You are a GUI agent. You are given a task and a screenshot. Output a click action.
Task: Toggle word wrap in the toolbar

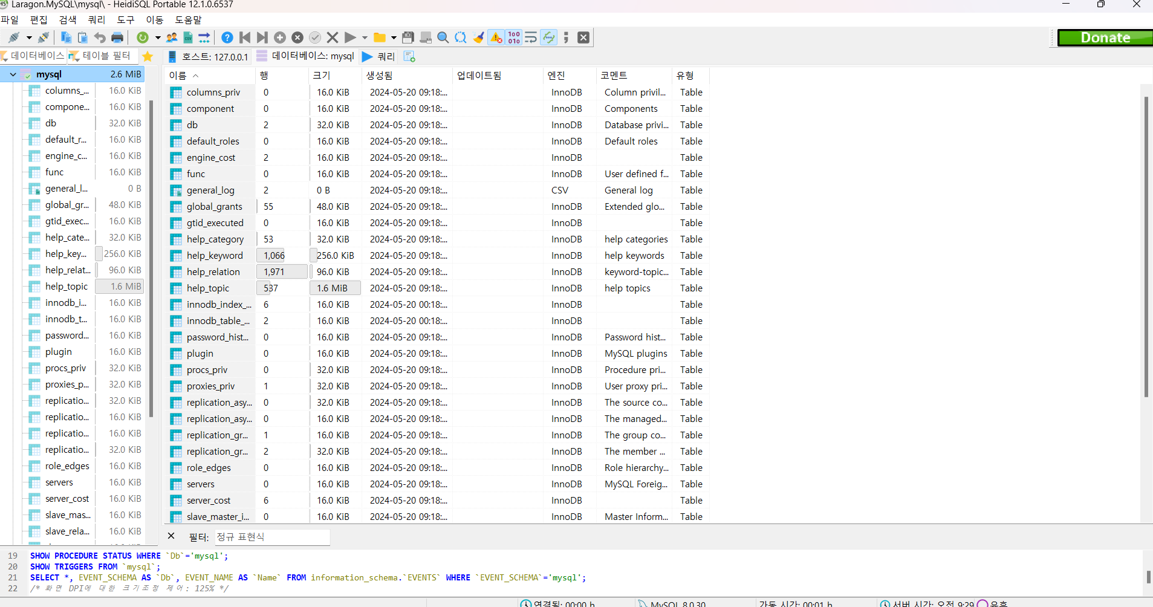(x=531, y=37)
